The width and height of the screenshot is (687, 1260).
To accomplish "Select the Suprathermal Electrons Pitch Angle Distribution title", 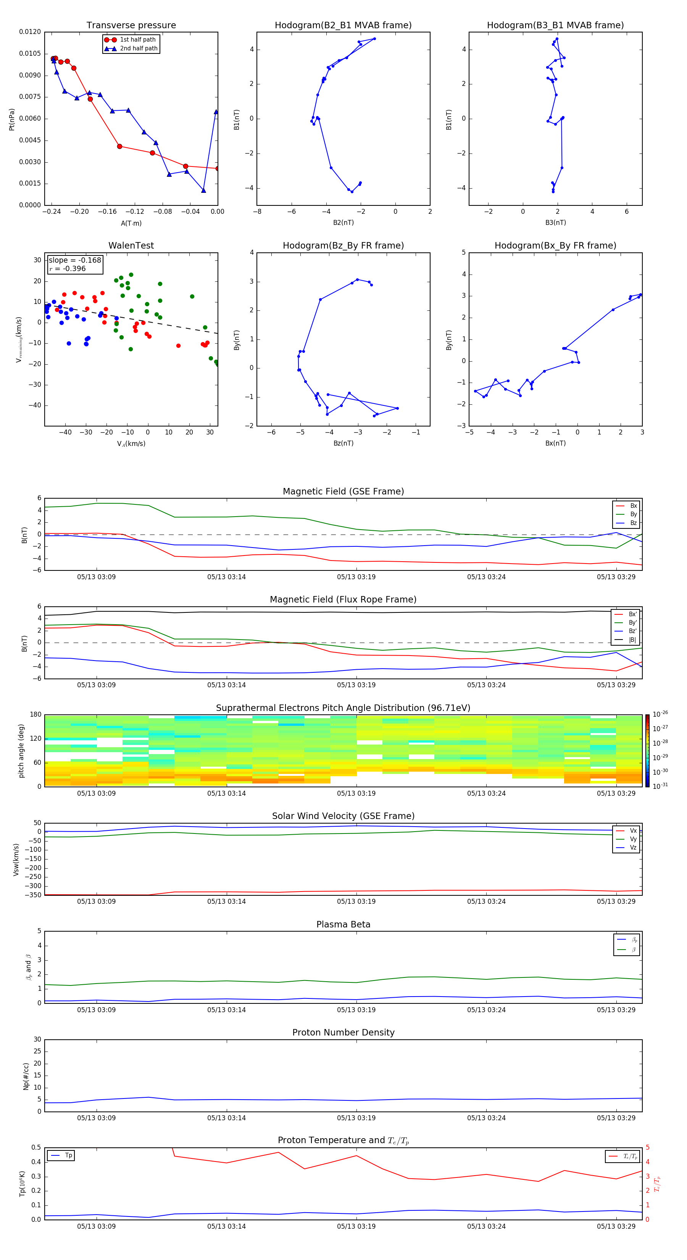I will click(343, 708).
